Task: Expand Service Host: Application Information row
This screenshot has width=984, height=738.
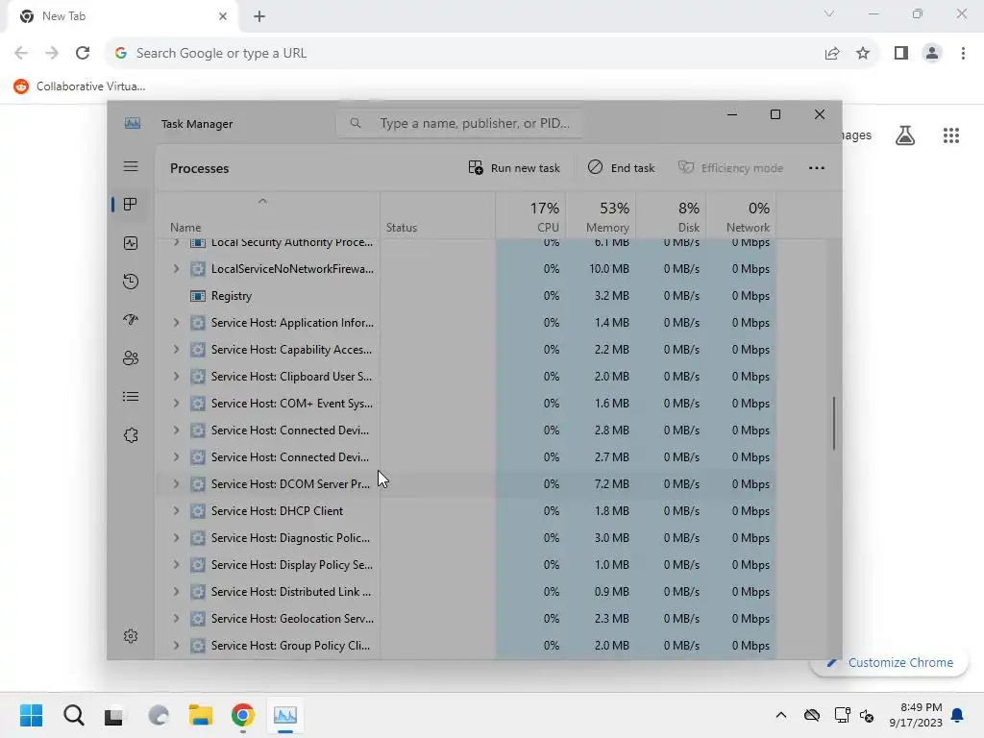Action: pos(176,323)
